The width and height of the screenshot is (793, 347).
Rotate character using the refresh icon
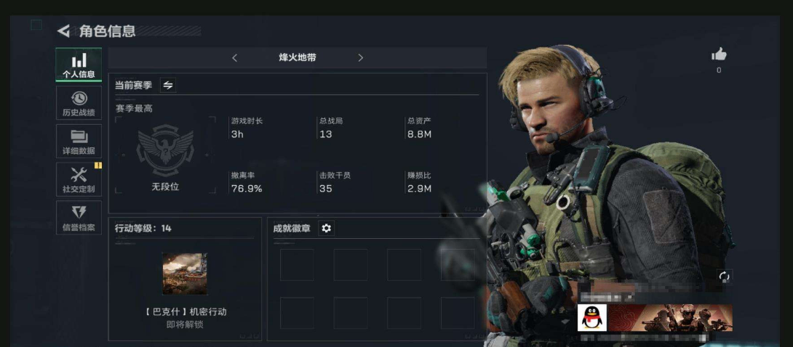point(724,277)
